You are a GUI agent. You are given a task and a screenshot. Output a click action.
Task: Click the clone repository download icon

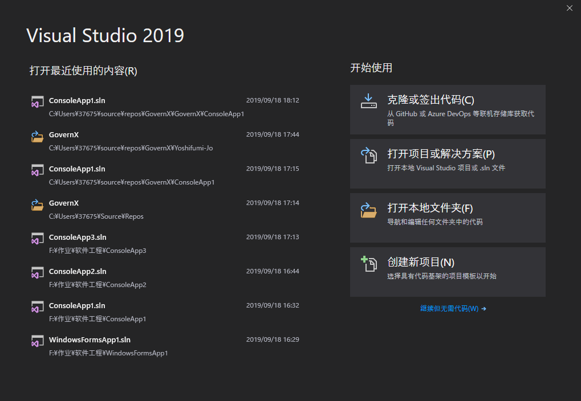coord(369,101)
